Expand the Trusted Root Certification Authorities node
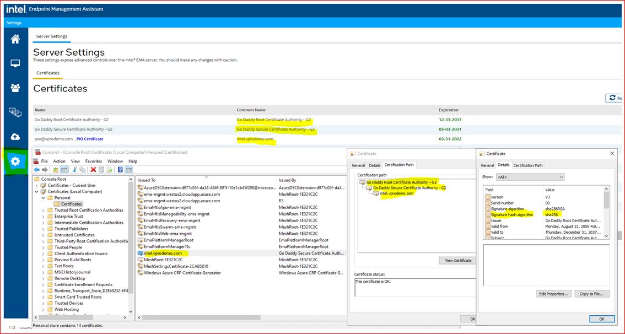The height and width of the screenshot is (334, 625). click(43, 210)
